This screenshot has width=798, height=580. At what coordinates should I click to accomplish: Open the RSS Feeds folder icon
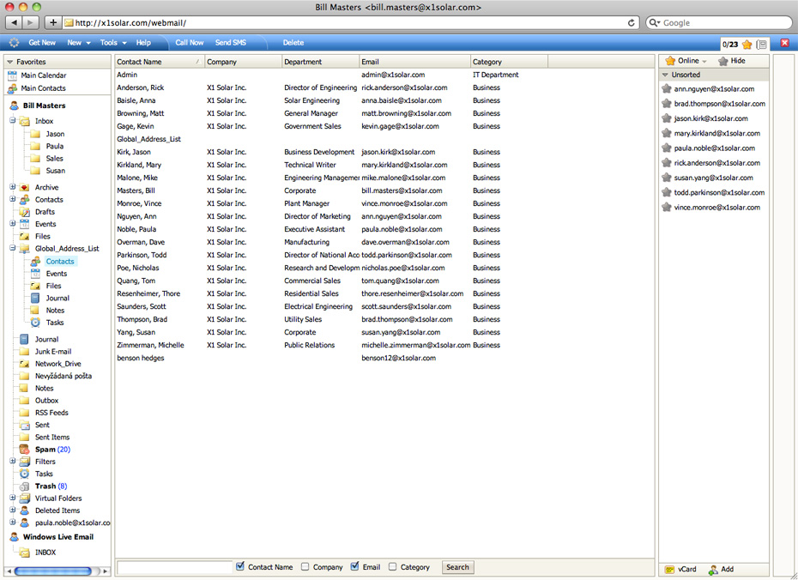click(x=25, y=413)
